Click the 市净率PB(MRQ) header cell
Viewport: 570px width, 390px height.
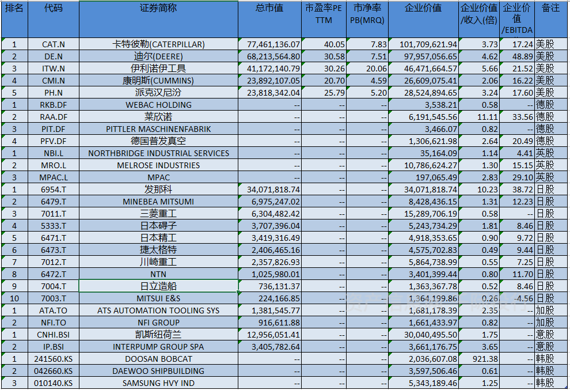point(367,19)
